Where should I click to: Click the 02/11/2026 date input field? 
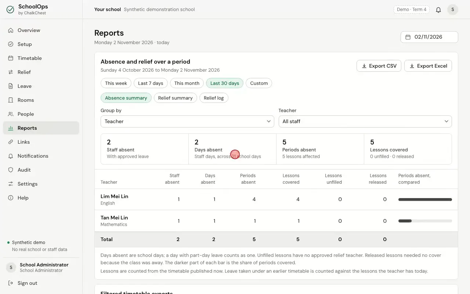tap(429, 37)
